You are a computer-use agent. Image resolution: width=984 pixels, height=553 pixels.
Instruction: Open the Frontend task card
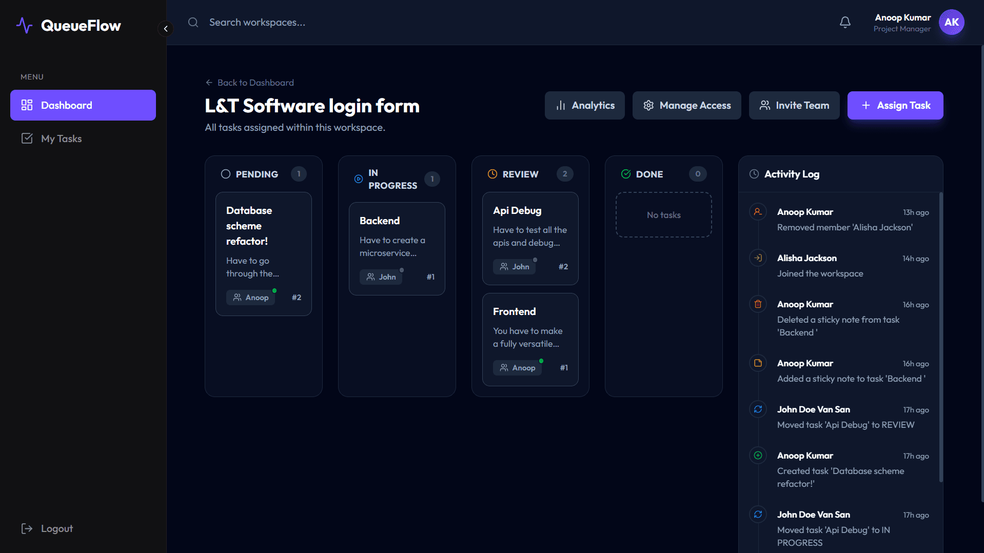(x=530, y=340)
